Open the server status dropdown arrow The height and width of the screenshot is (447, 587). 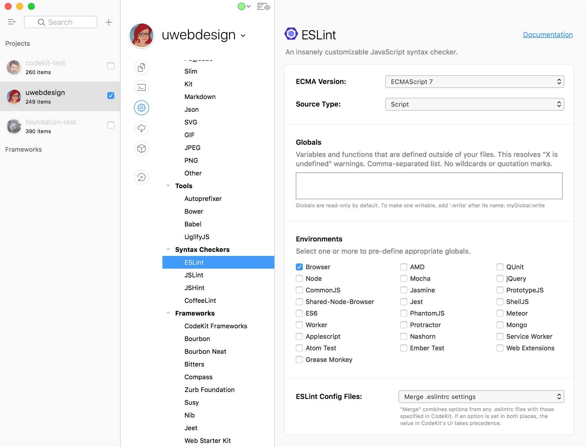click(249, 6)
